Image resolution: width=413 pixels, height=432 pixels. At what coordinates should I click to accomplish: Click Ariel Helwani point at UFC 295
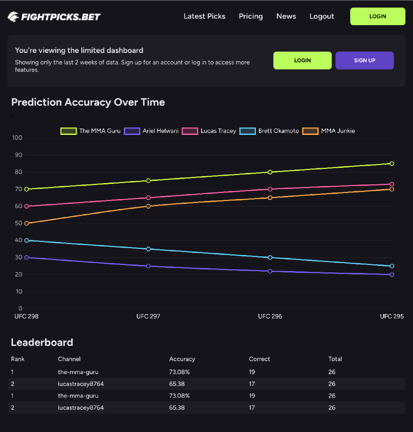392,275
